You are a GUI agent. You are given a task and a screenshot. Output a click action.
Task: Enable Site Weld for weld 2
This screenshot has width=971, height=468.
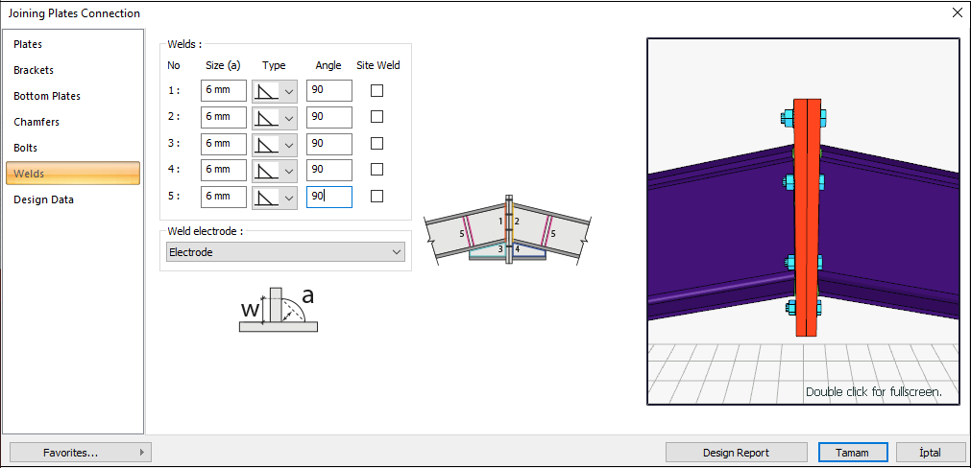click(376, 117)
